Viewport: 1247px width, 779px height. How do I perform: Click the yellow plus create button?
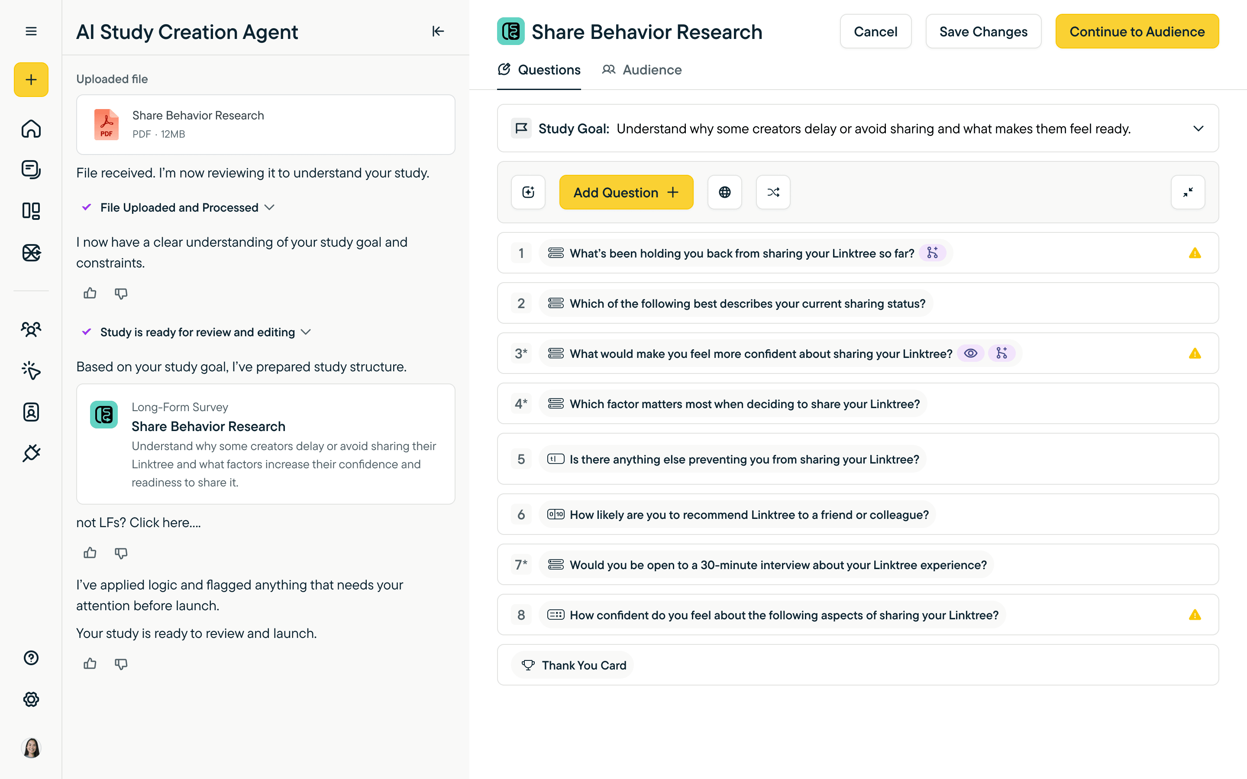click(31, 79)
